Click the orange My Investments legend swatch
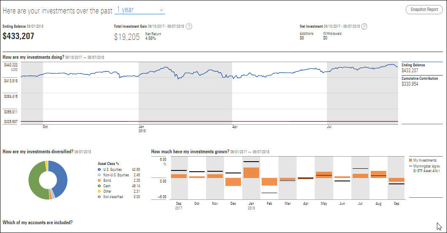Screen dimensions: 447x233 [410, 160]
